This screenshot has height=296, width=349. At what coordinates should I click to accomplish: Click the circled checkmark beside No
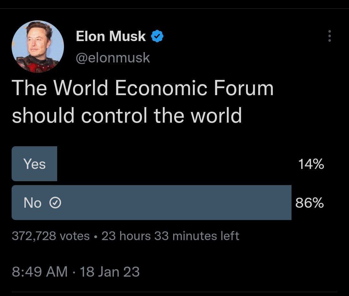coord(55,203)
